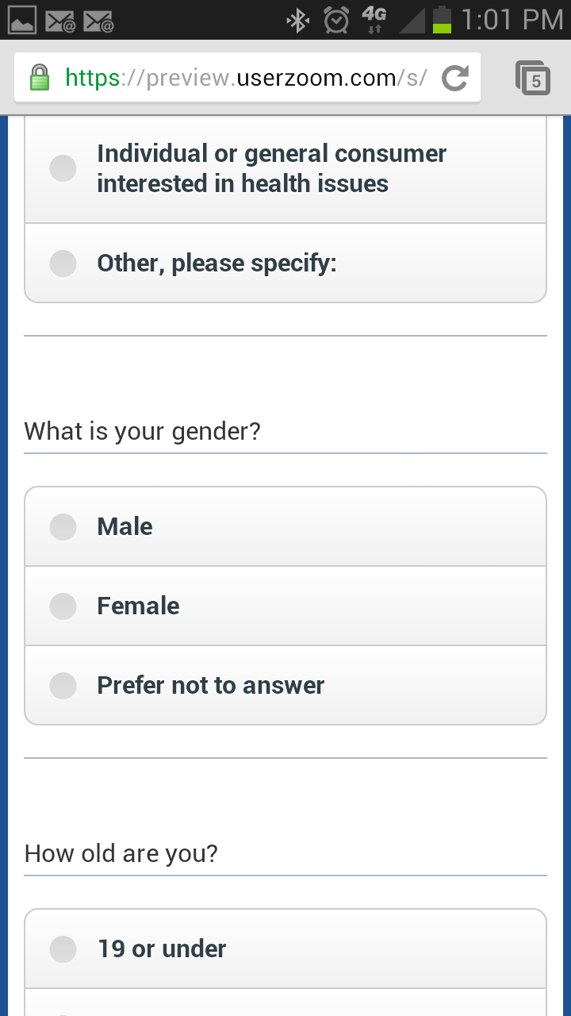This screenshot has height=1016, width=571.
Task: Tap the userzoom URL address bar
Action: point(246,78)
